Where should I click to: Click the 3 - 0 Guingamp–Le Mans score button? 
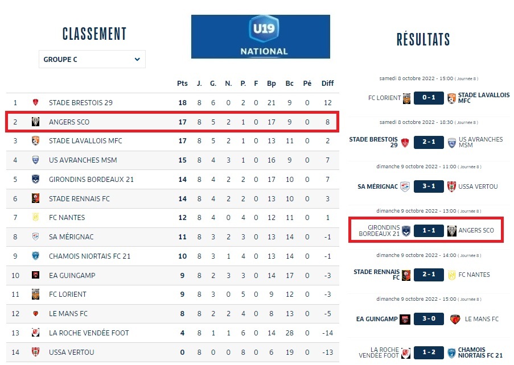click(429, 319)
